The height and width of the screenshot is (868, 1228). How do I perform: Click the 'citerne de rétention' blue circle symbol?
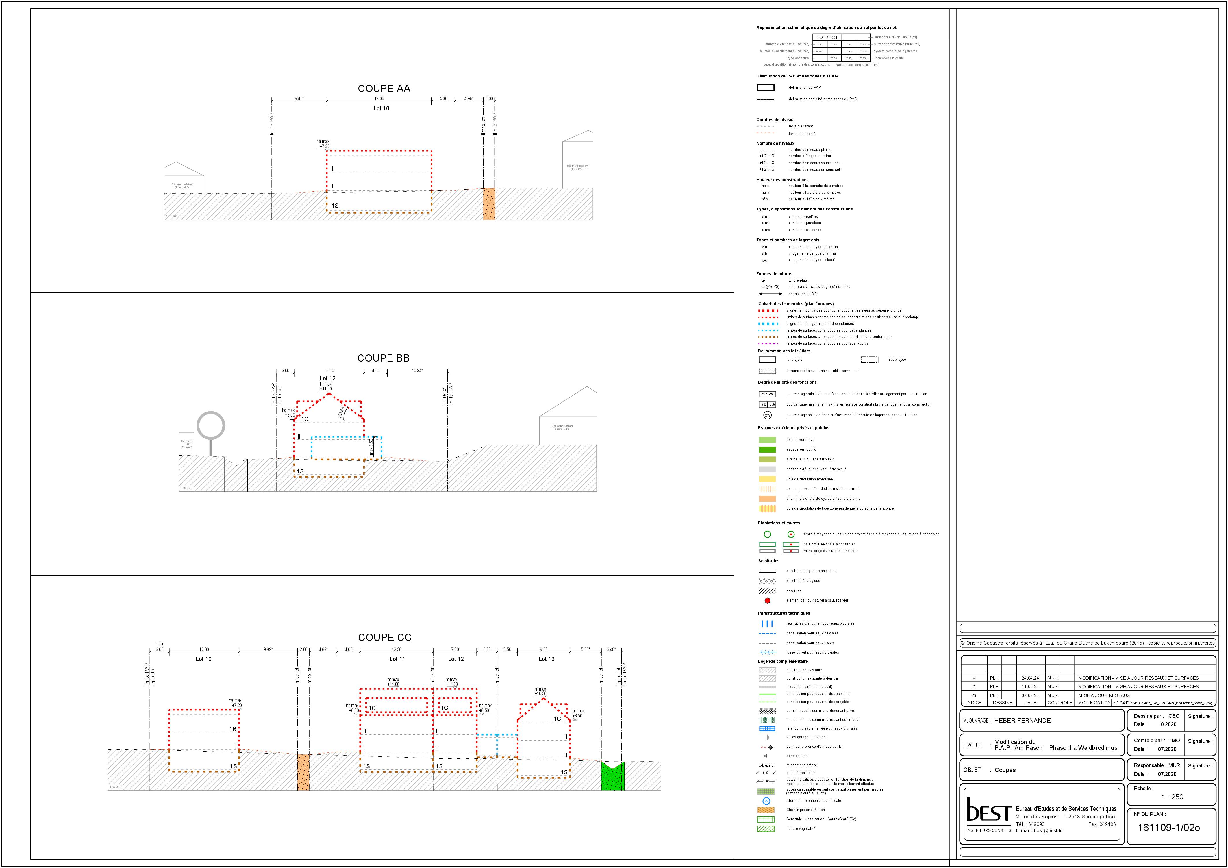tap(766, 801)
